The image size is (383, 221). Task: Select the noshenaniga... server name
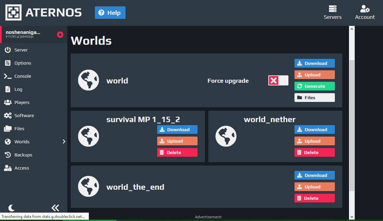[x=23, y=32]
